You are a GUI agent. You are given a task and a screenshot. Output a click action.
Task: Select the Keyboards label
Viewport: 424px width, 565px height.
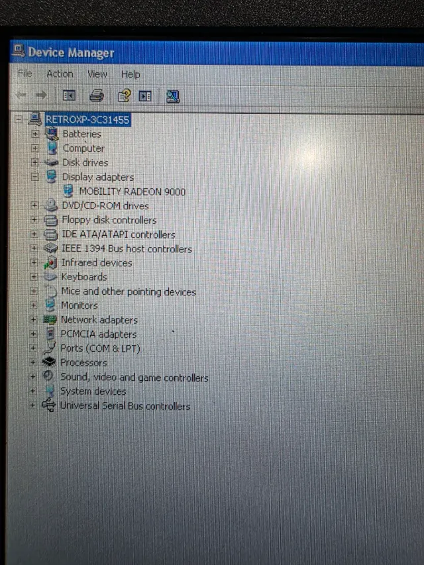click(84, 277)
